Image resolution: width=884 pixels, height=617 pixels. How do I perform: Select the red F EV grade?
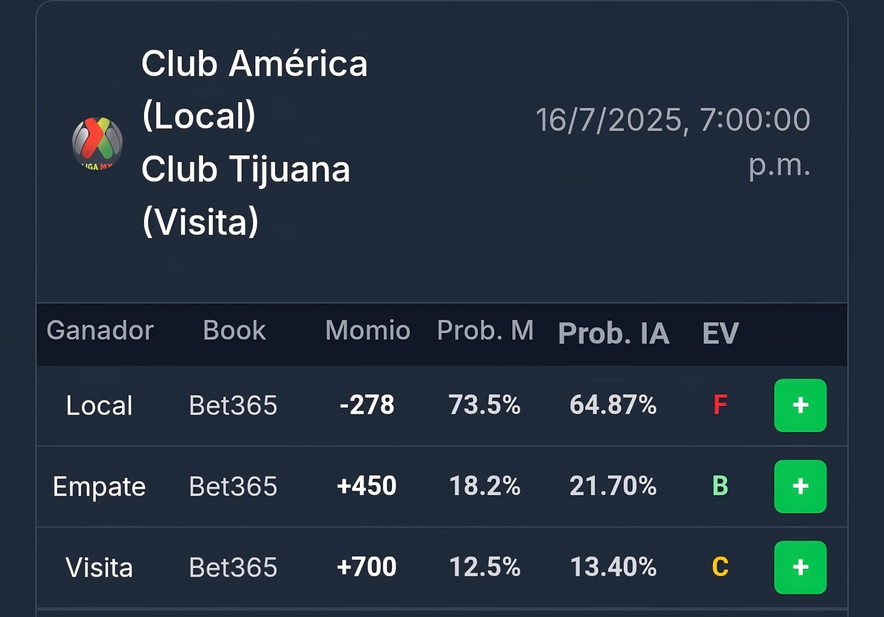(x=720, y=404)
